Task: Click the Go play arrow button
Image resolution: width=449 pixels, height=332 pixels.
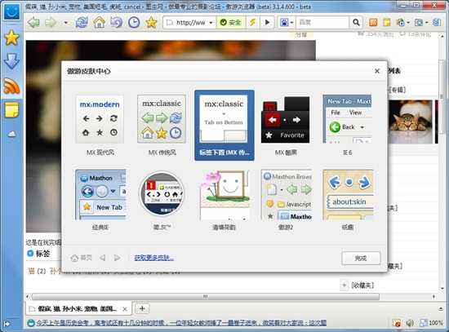Action: tap(268, 22)
